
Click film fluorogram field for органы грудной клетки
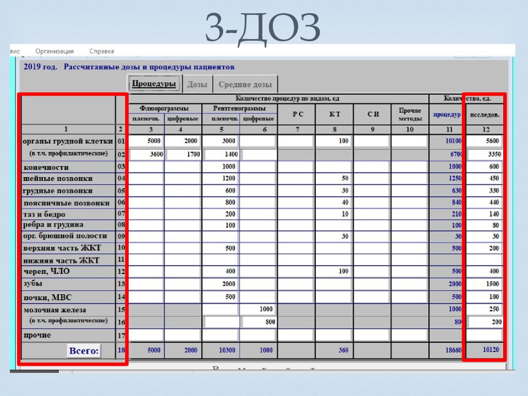pyautogui.click(x=146, y=141)
